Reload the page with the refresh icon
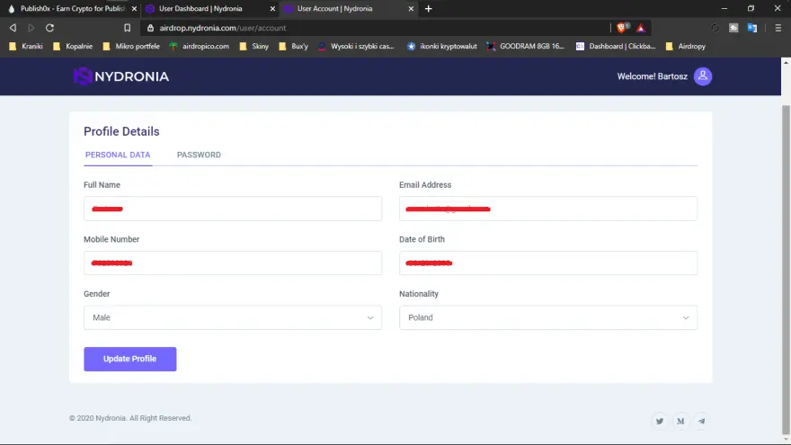 [x=49, y=28]
